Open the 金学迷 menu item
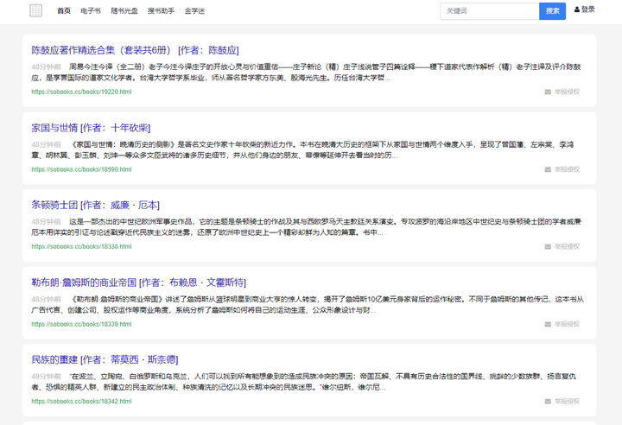This screenshot has width=622, height=425. (x=194, y=10)
